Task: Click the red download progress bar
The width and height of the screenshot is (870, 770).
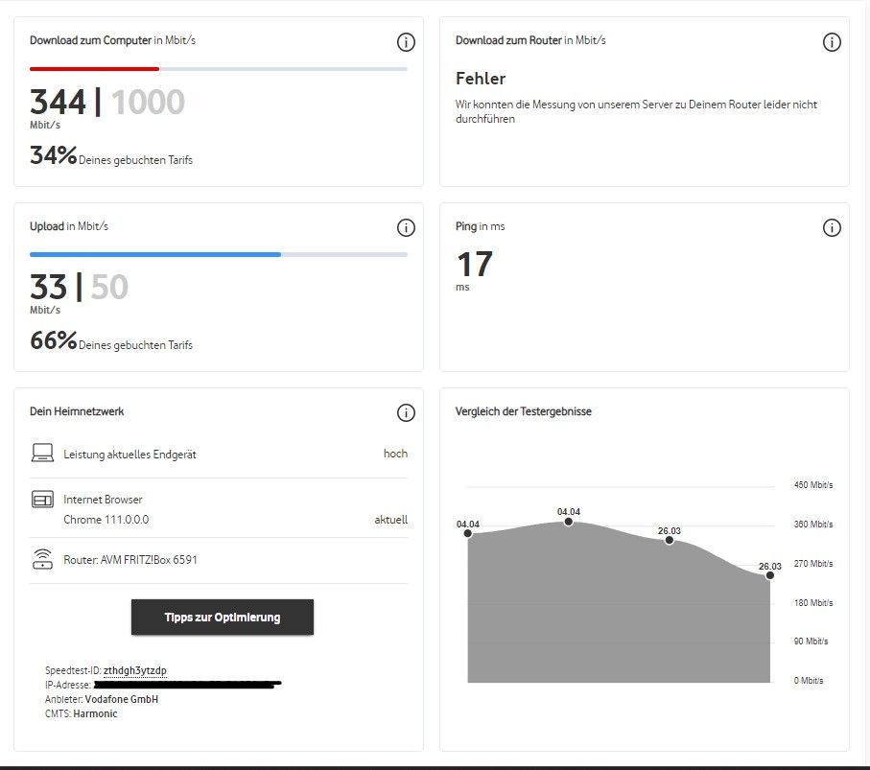Action: 94,69
